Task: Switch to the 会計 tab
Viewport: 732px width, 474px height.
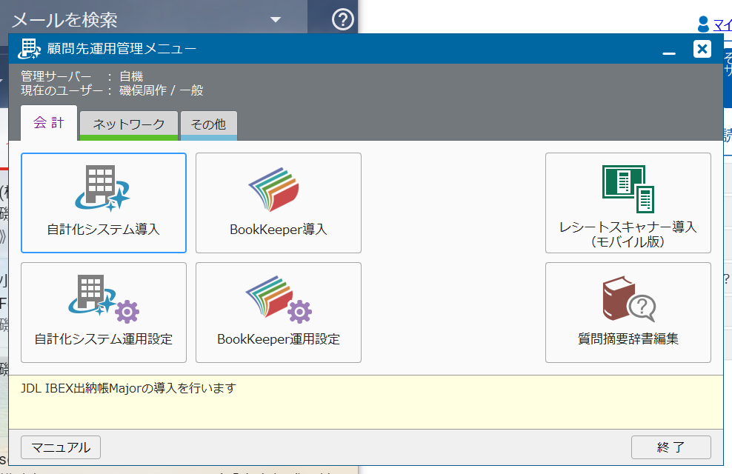Action: click(49, 124)
